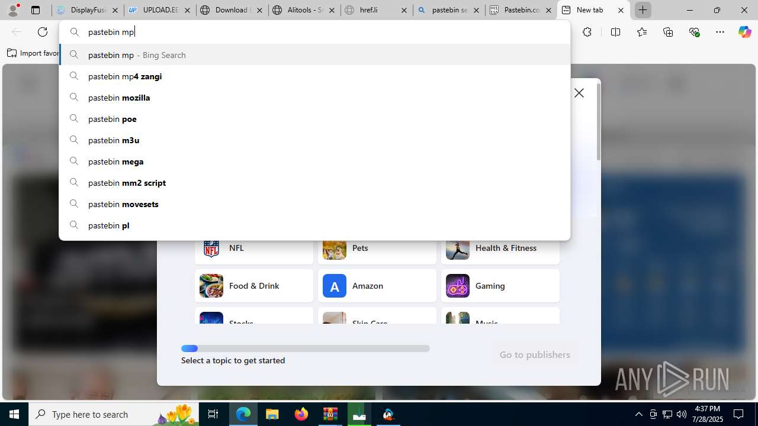This screenshot has width=758, height=426.
Task: Open Microsoft Edge from taskbar
Action: point(243,414)
